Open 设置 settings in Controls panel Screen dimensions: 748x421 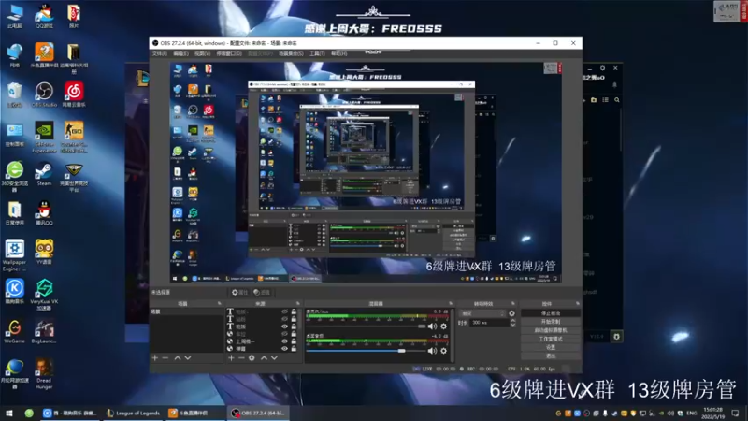551,347
